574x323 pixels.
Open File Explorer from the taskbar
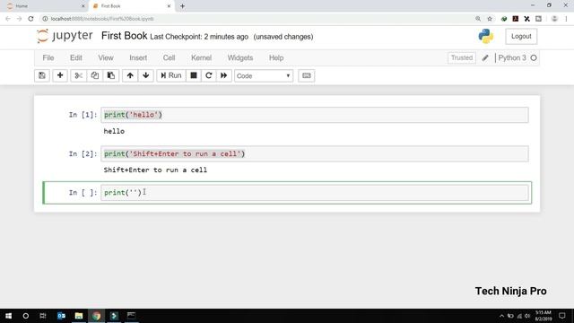(x=79, y=316)
